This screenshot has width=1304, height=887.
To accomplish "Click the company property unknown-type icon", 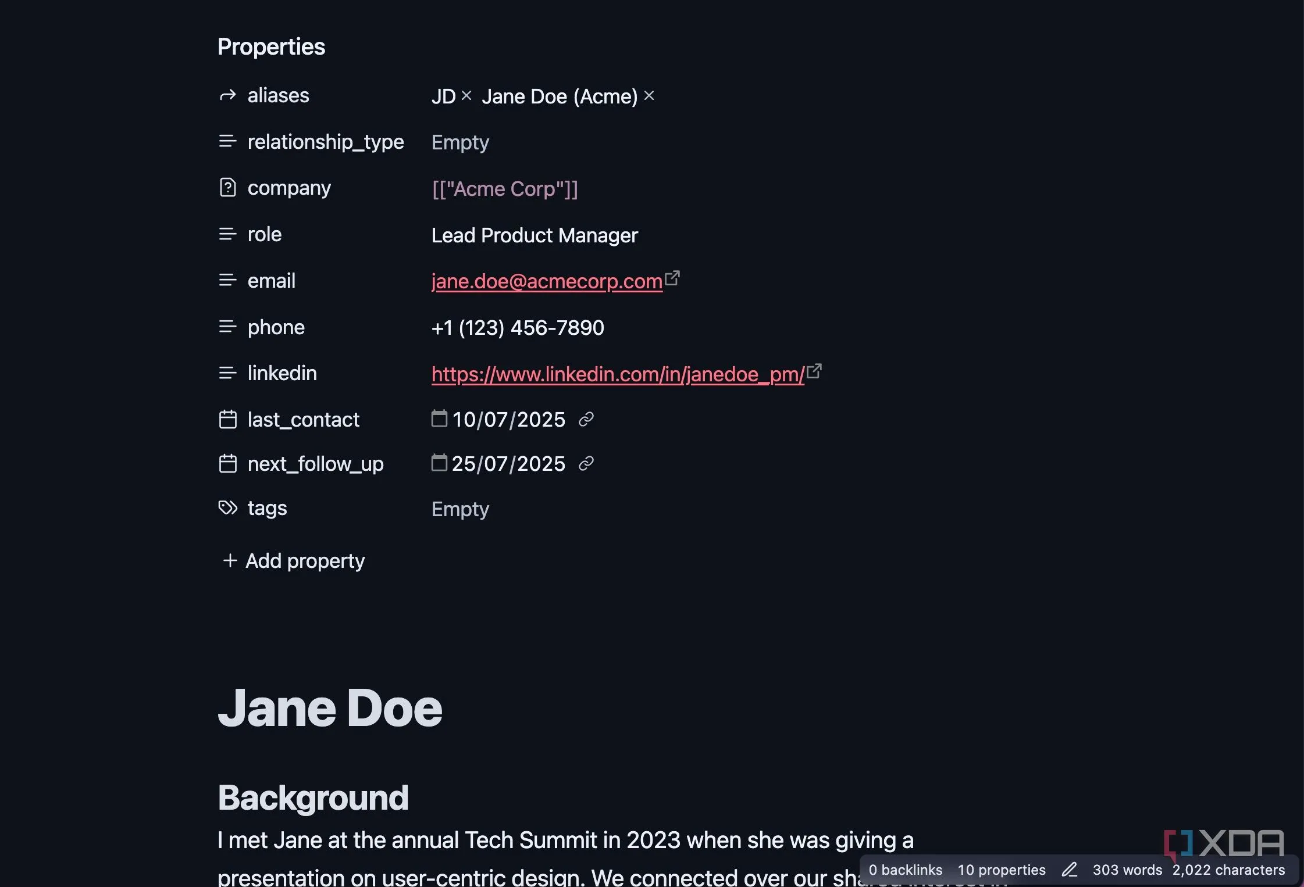I will tap(227, 188).
